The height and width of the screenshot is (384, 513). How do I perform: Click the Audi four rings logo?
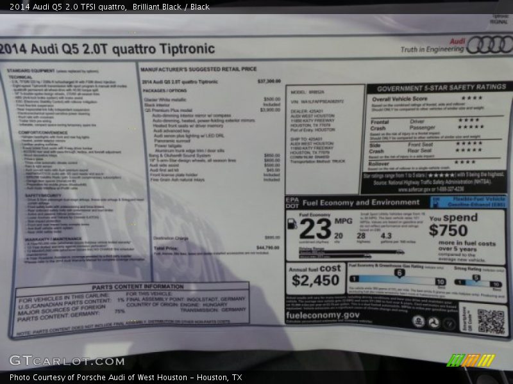490,45
